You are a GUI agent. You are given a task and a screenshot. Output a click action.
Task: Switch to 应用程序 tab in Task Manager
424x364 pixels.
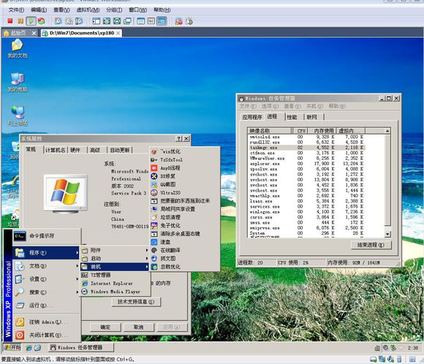click(252, 117)
